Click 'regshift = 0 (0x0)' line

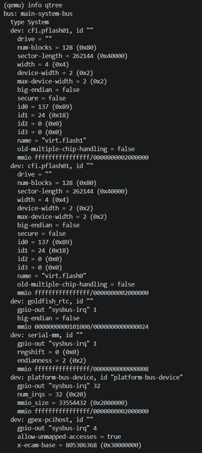coord(48,352)
